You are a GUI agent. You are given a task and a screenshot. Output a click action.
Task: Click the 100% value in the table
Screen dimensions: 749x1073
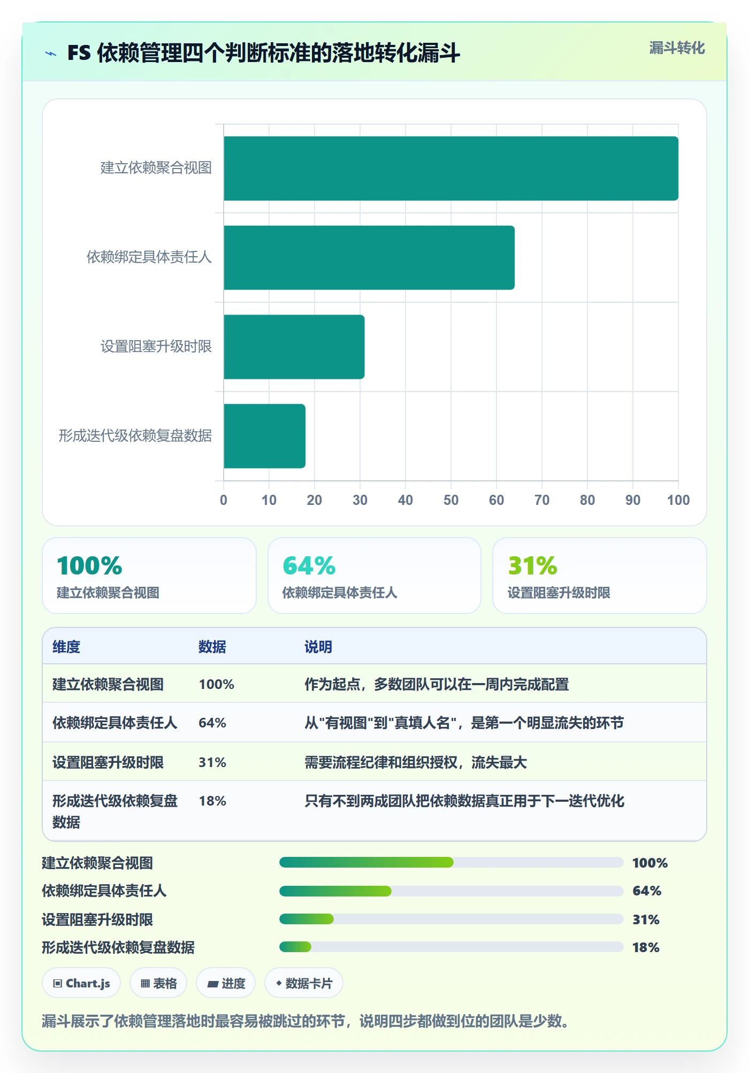[216, 684]
